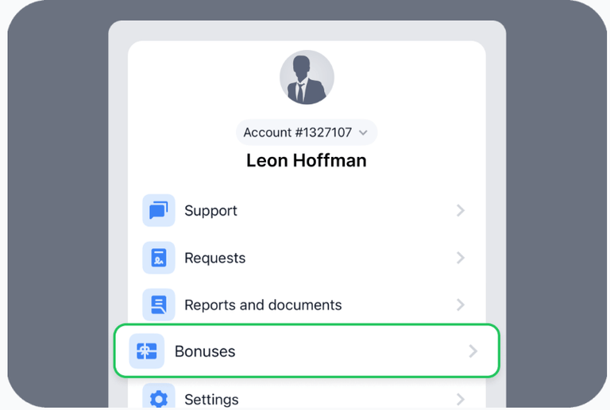This screenshot has height=410, width=610.
Task: Open the Support chat bubbles icon
Action: tap(158, 211)
